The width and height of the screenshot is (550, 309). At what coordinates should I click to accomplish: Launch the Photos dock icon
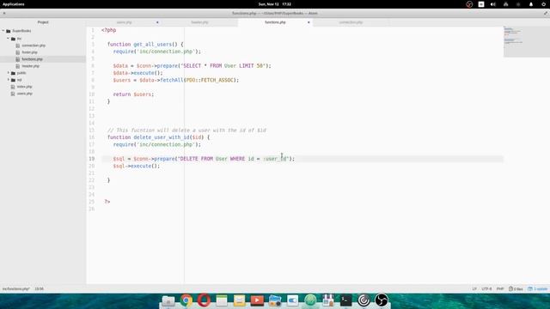[x=275, y=300]
